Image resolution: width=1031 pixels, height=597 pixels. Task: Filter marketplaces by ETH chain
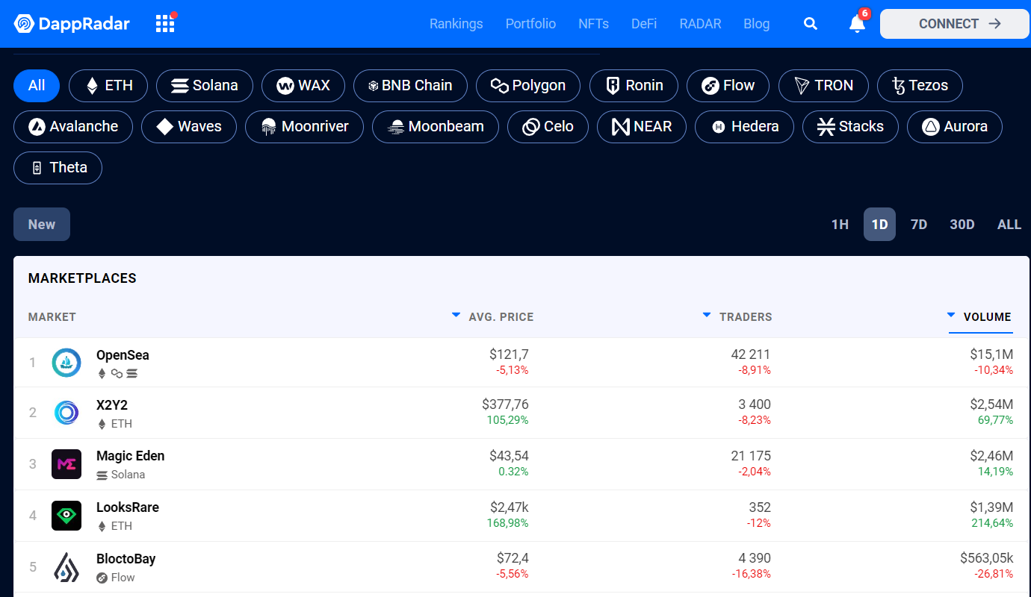pos(108,85)
